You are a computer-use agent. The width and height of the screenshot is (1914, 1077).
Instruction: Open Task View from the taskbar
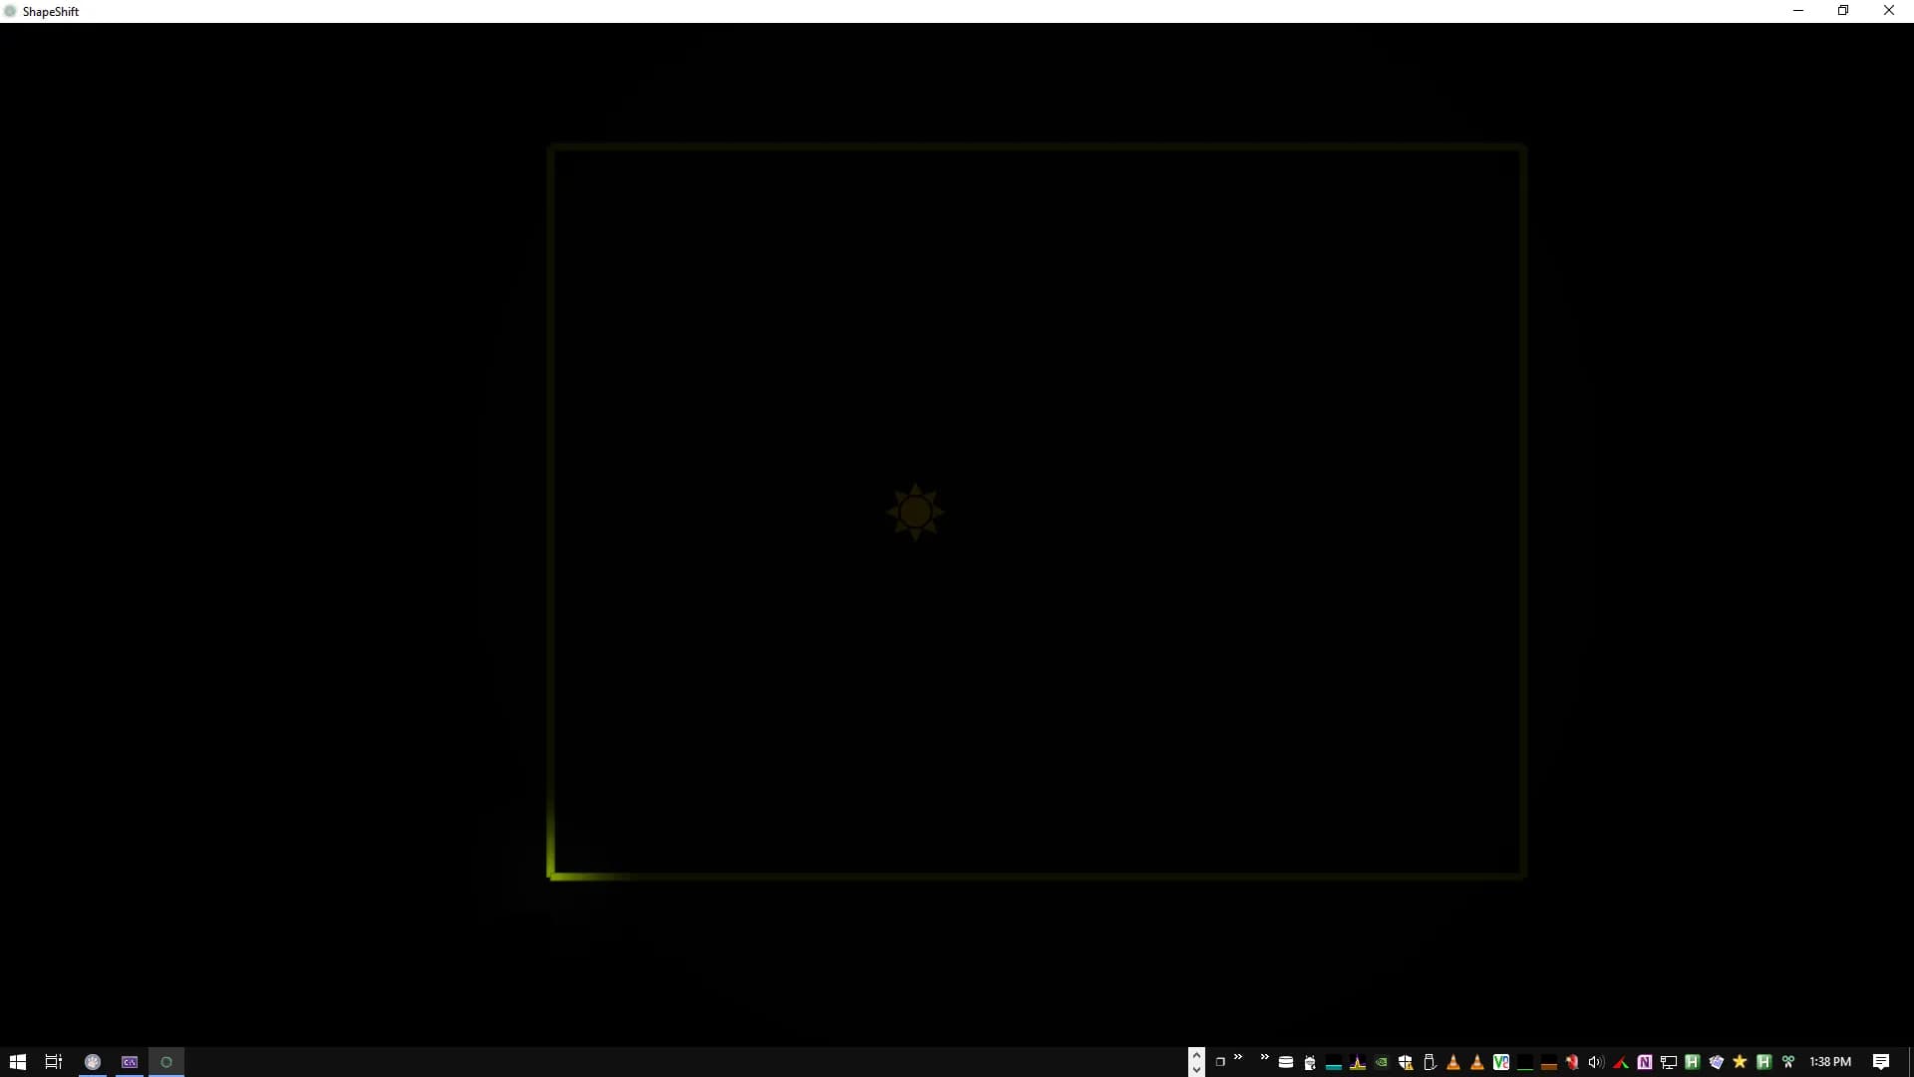54,1062
